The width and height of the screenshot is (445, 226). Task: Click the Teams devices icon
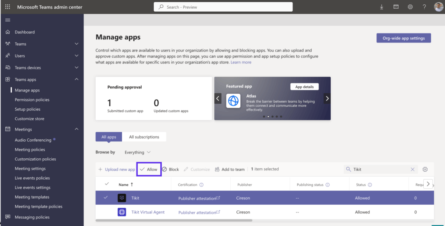pyautogui.click(x=8, y=68)
